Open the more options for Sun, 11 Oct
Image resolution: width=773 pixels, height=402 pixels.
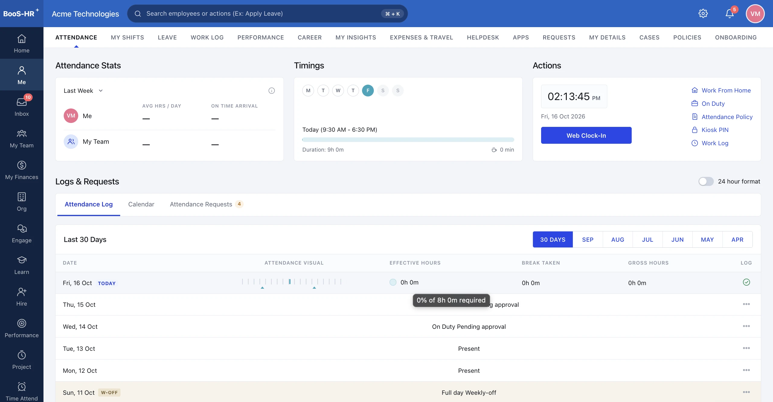coord(746,392)
